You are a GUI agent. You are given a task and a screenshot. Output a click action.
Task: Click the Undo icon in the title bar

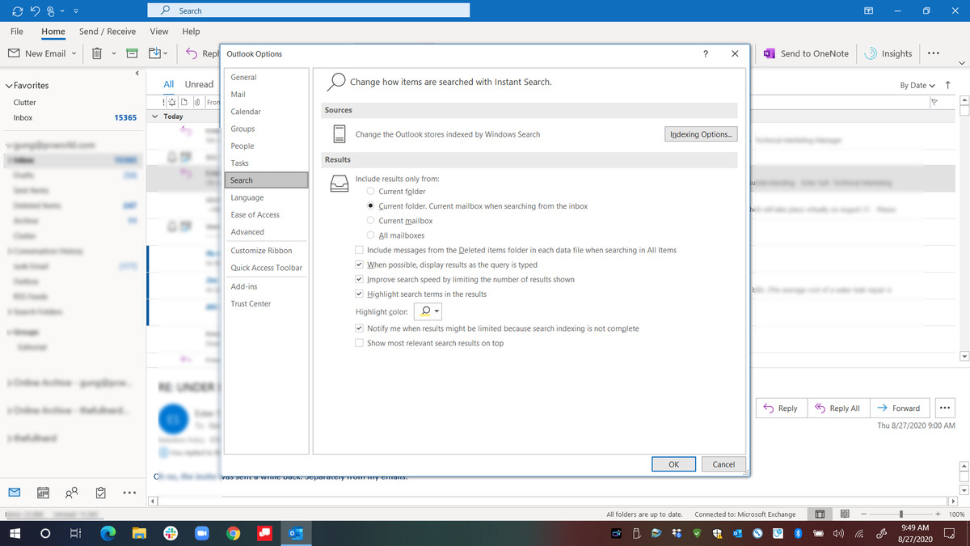click(x=36, y=11)
